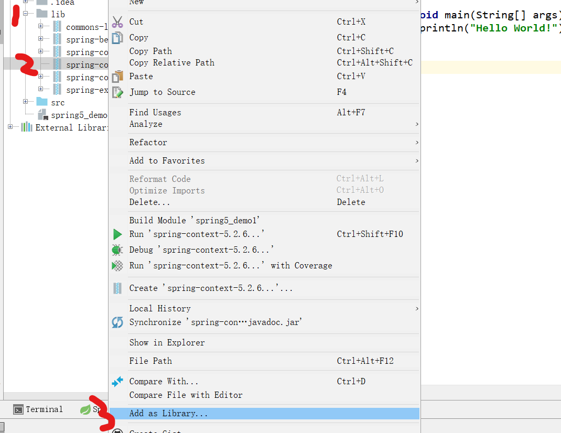The image size is (561, 433).
Task: Open the Analyze submenu arrow
Action: click(417, 124)
